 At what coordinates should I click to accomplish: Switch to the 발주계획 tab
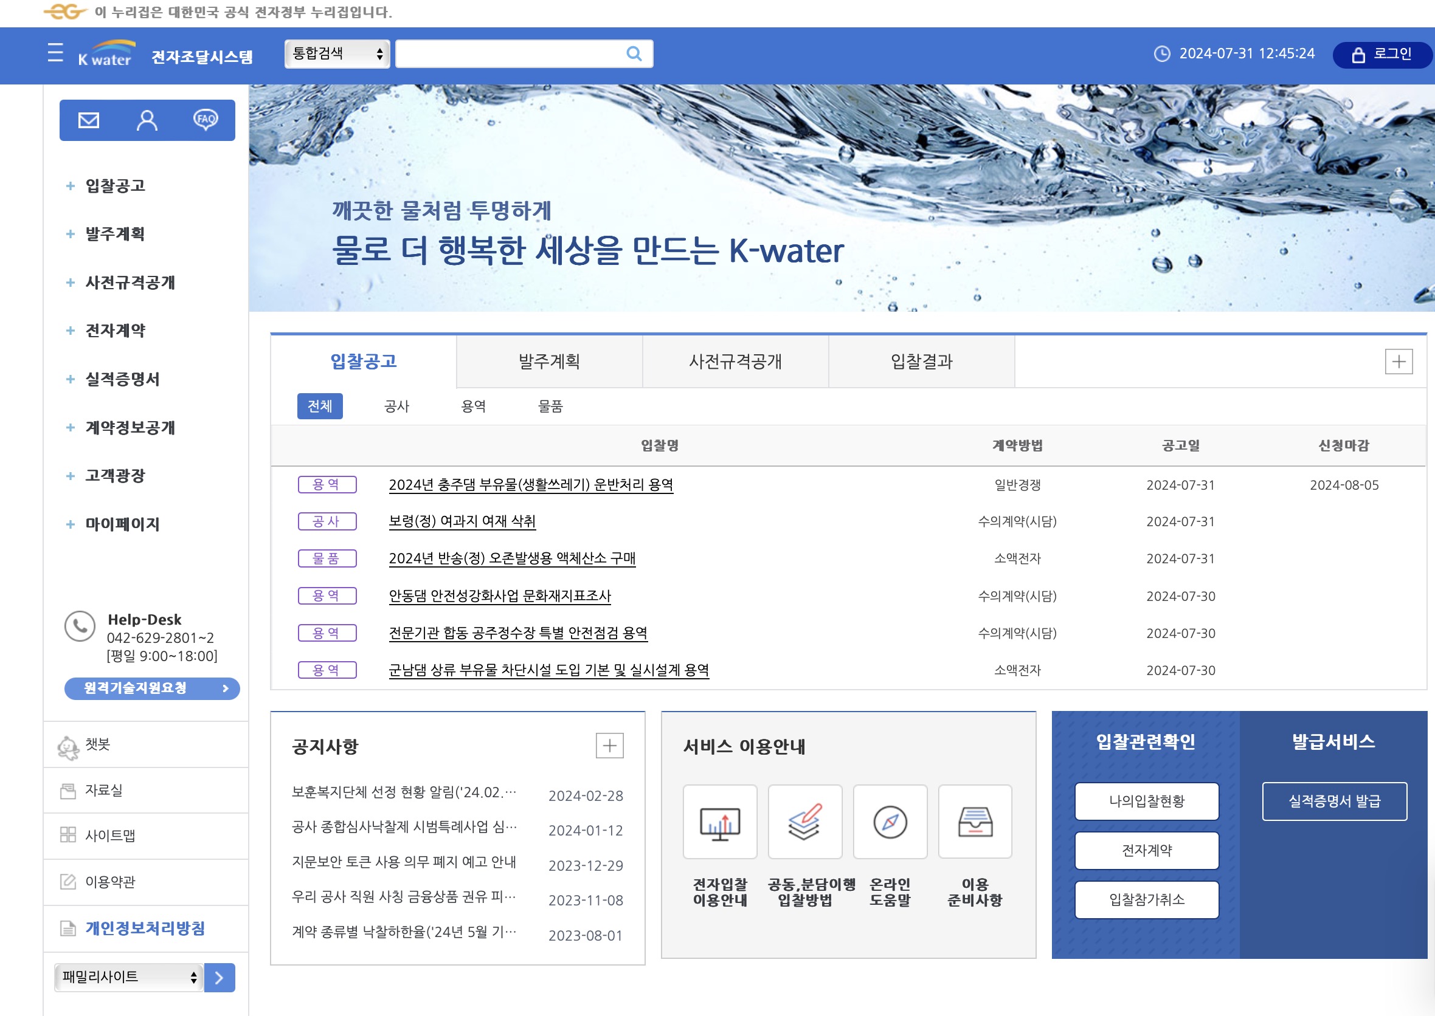[548, 361]
